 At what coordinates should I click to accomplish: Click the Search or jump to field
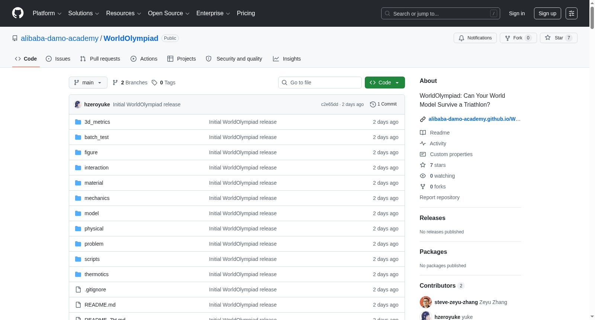(x=441, y=13)
